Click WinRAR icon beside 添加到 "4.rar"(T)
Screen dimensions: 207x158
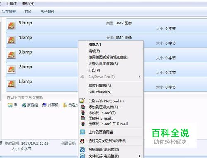[83, 113]
